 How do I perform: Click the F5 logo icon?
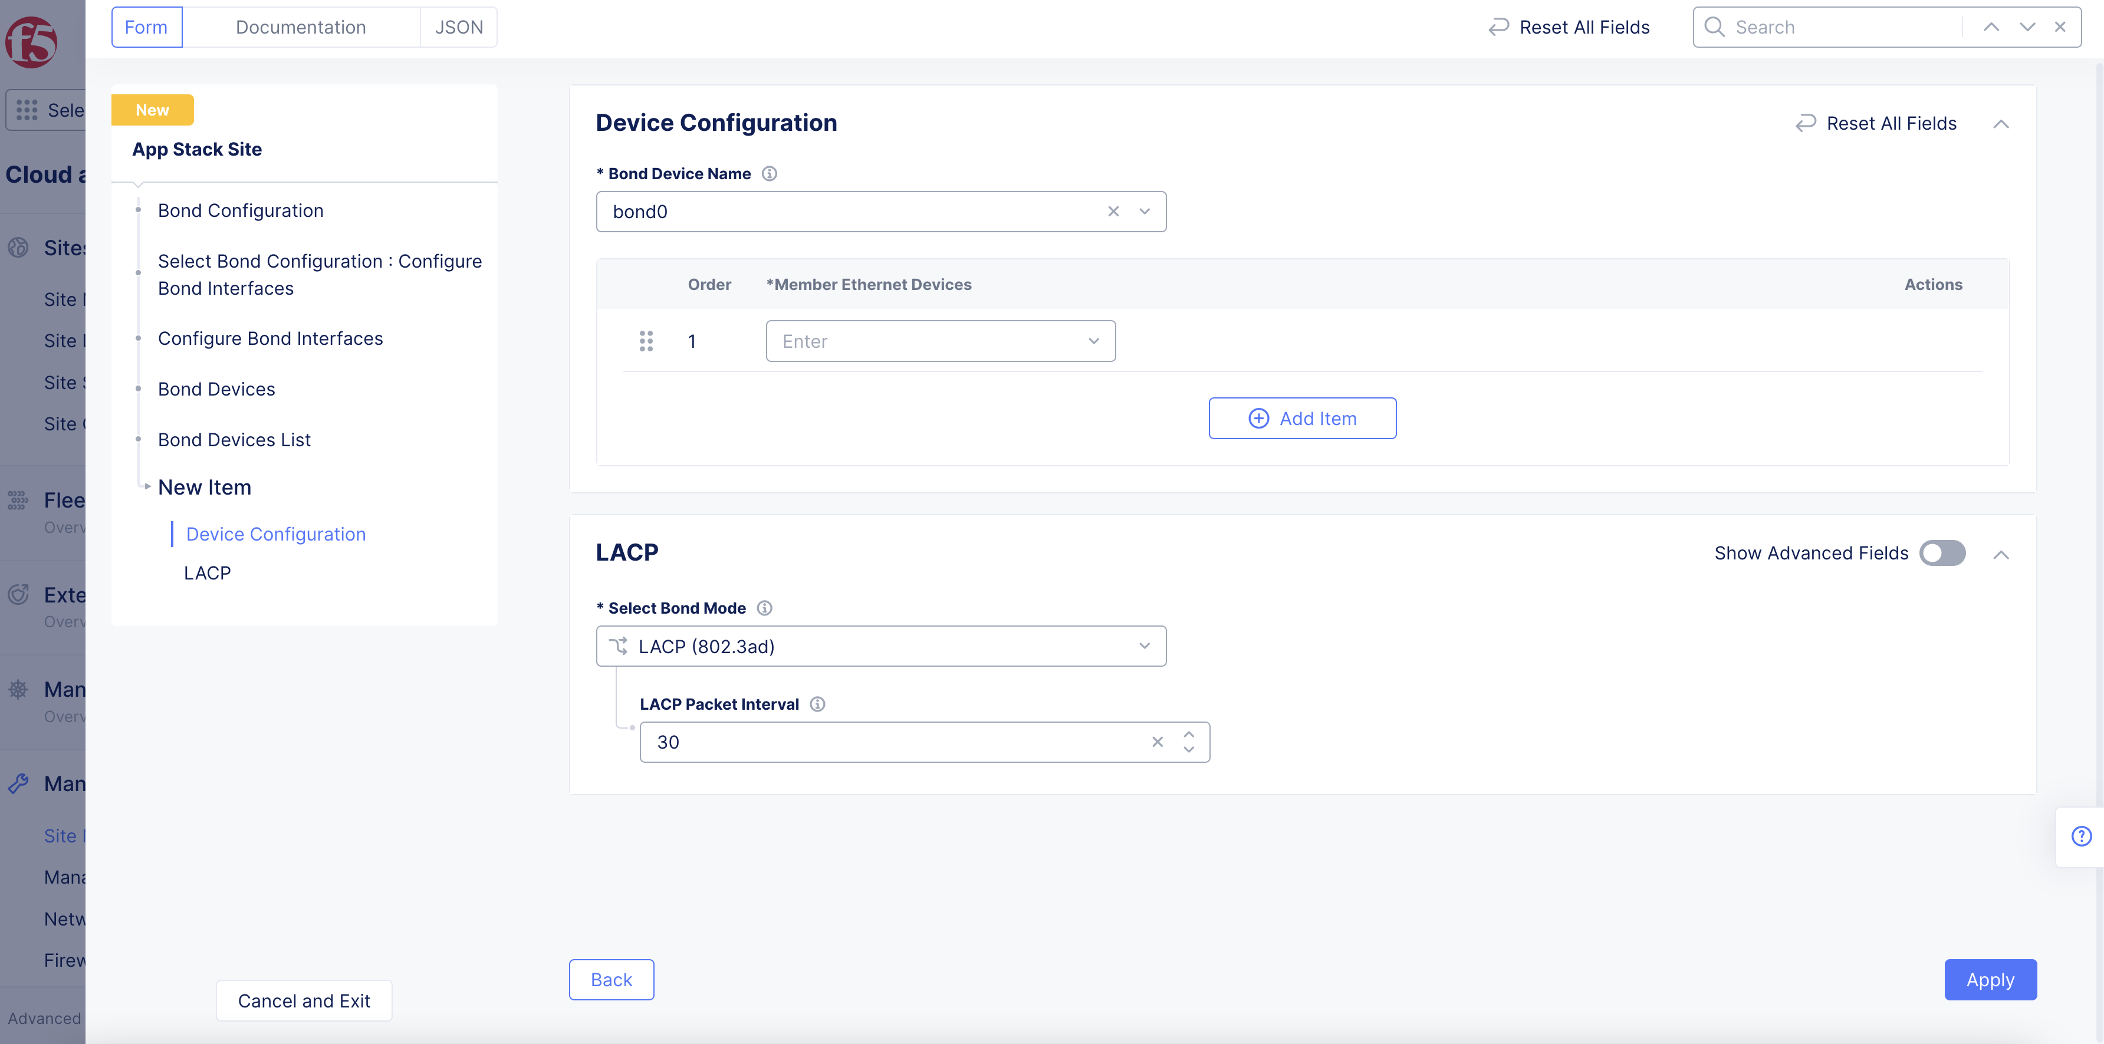tap(31, 42)
